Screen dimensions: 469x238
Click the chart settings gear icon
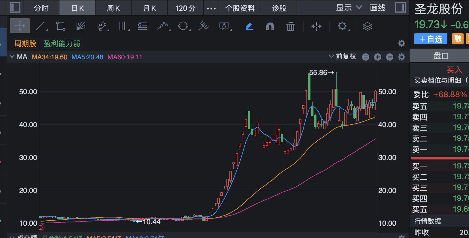point(342,26)
